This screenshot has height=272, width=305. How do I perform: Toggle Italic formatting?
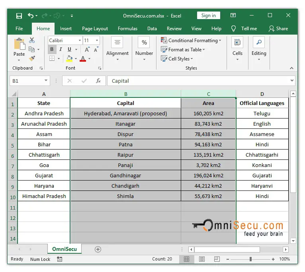coord(61,49)
